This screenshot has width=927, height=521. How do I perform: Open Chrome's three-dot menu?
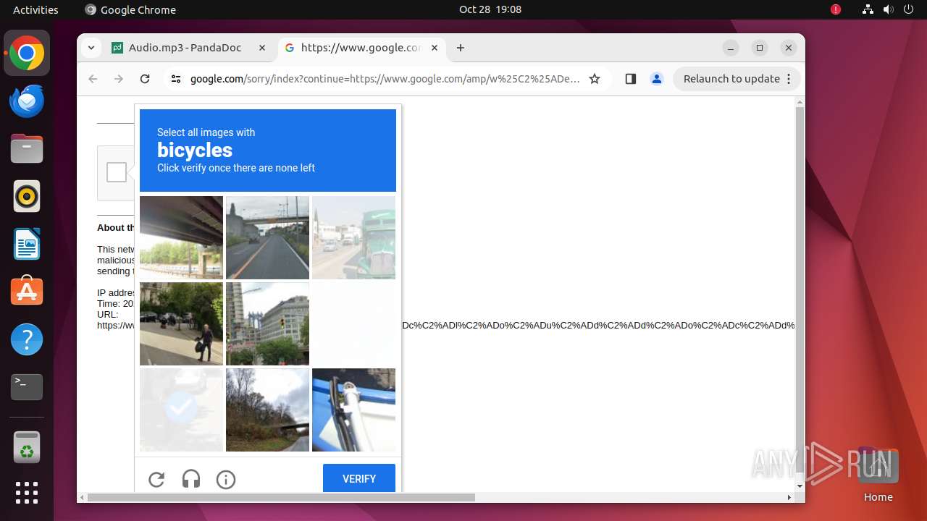tap(789, 79)
